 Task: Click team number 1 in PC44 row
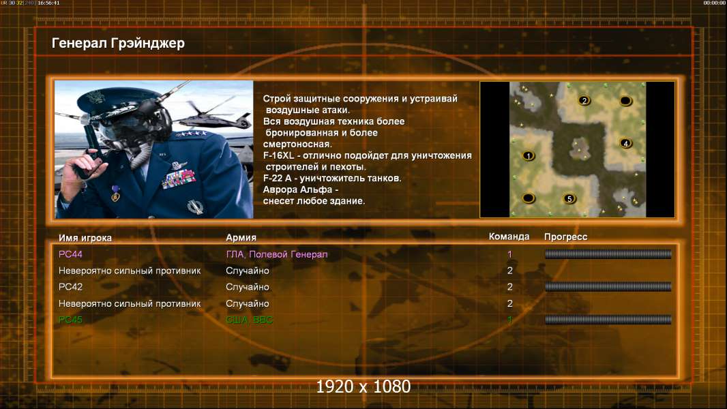point(509,254)
